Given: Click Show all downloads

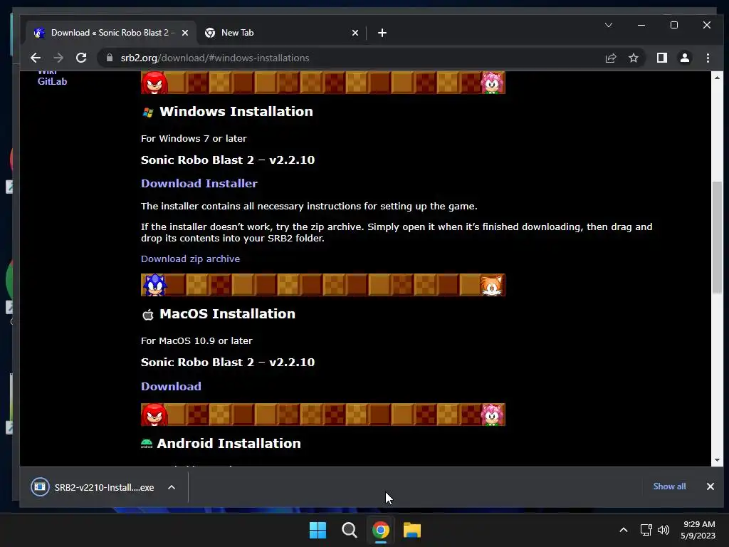Looking at the screenshot, I should click(669, 486).
